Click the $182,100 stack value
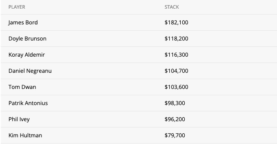277x144 pixels. tap(176, 22)
